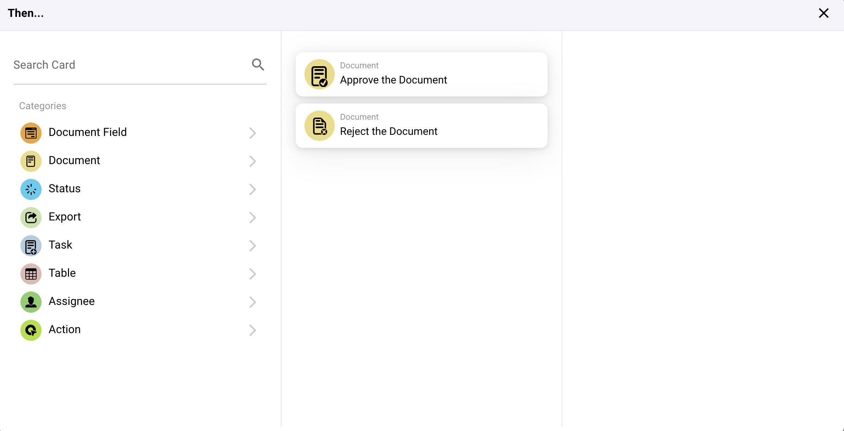Viewport: 844px width, 431px height.
Task: Expand the Status category chevron
Action: pos(252,189)
